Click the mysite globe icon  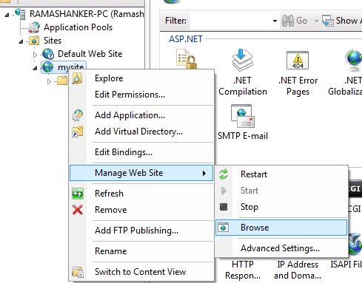[47, 67]
